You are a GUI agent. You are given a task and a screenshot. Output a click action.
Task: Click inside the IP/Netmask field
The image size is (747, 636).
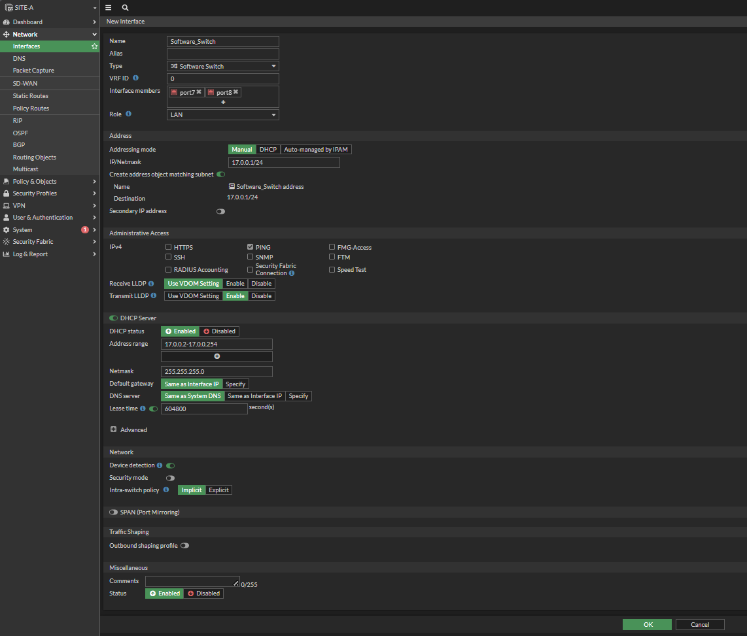click(284, 161)
